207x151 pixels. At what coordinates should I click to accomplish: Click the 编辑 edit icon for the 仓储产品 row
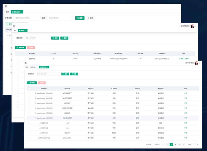point(181,59)
